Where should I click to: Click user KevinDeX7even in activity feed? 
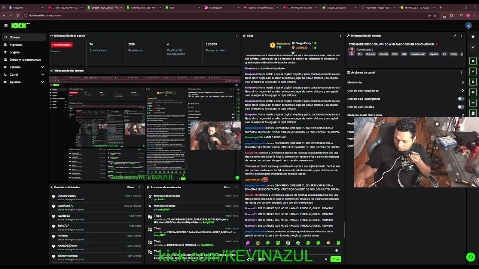coord(67,246)
